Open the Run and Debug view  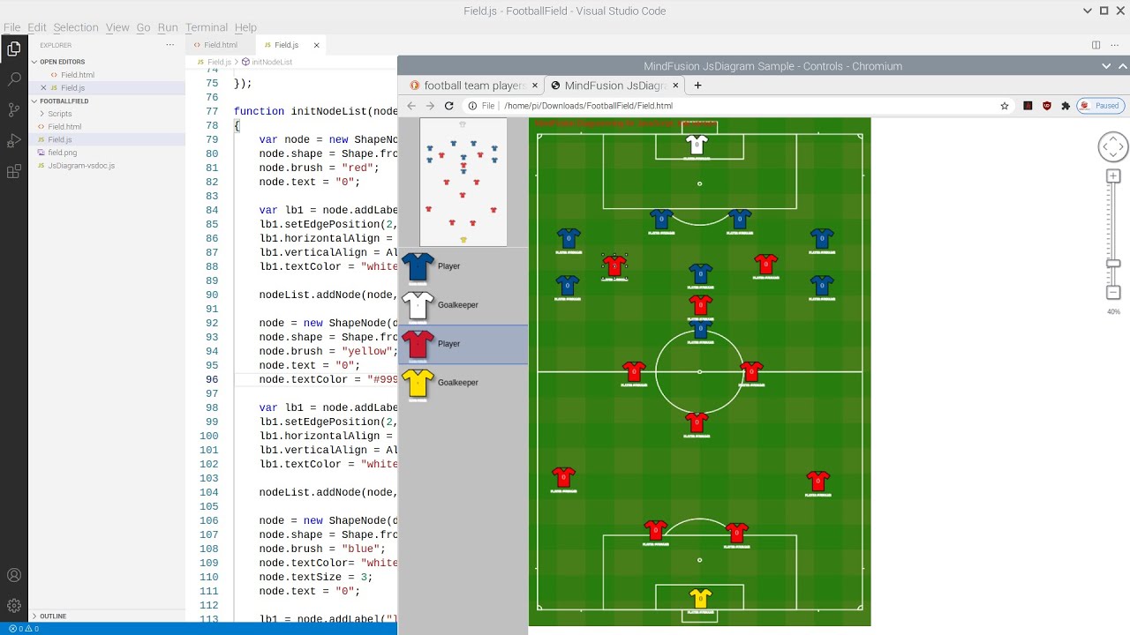14,141
